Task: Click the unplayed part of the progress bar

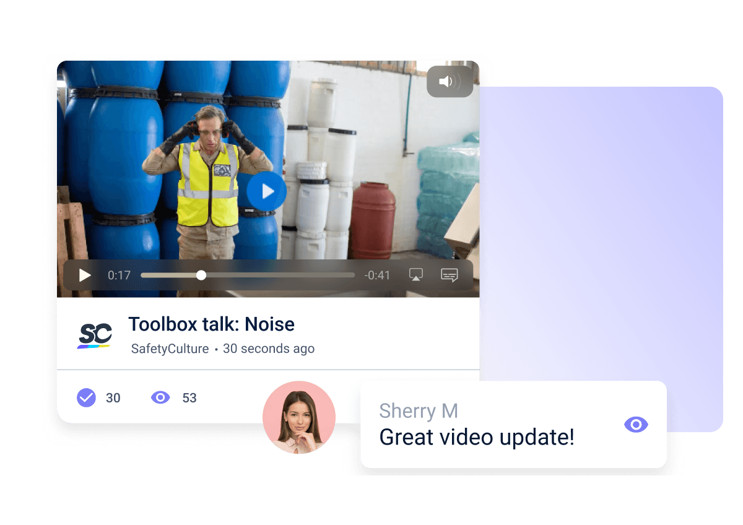Action: [279, 276]
